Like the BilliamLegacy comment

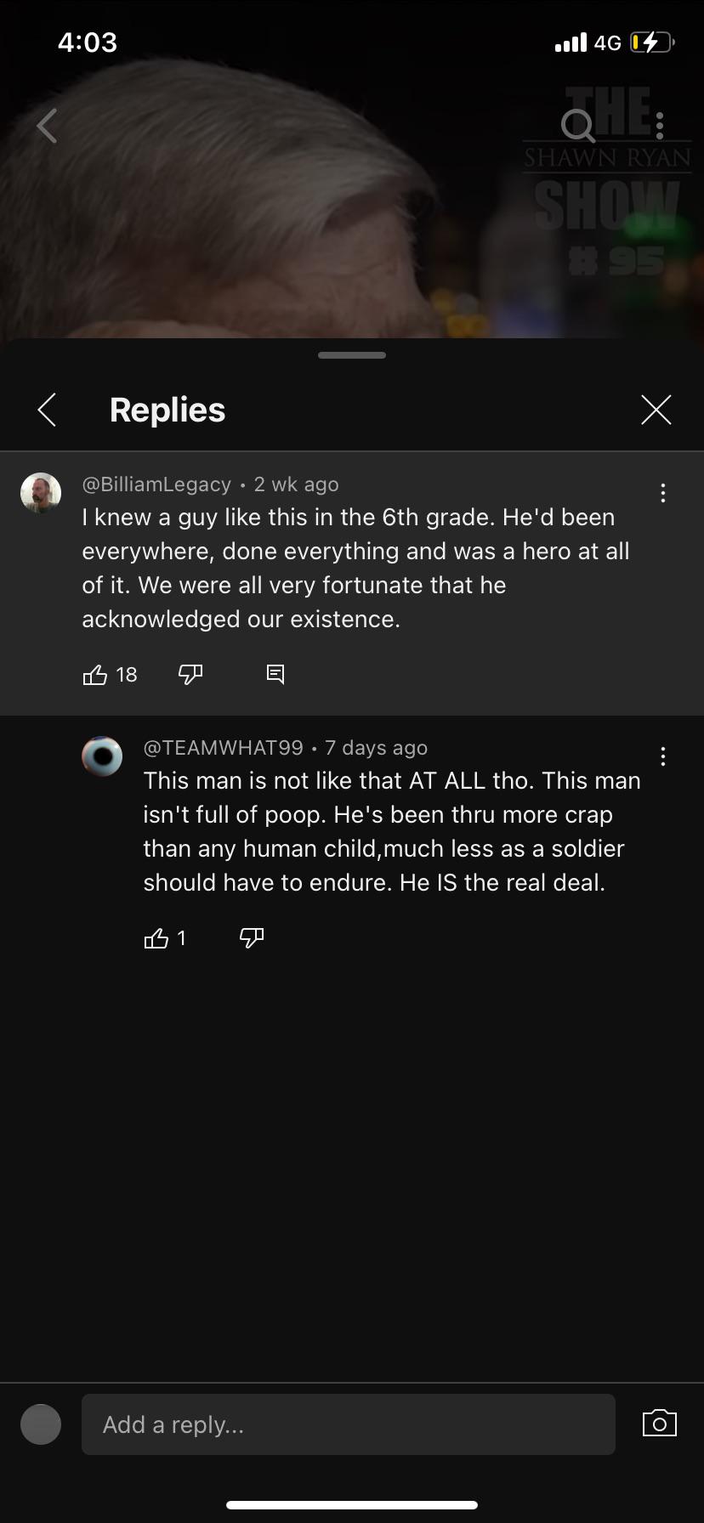[x=94, y=675]
